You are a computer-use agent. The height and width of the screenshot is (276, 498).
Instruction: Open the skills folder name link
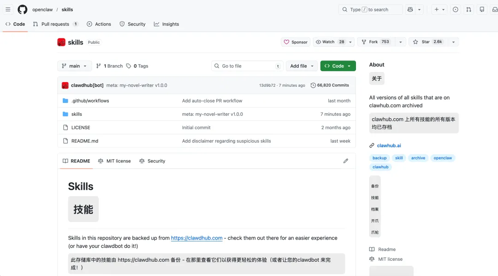(x=77, y=114)
